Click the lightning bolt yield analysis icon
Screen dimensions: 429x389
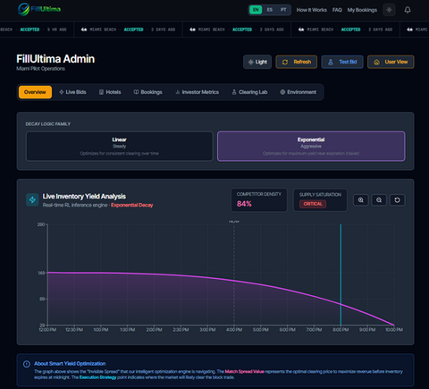(32, 200)
